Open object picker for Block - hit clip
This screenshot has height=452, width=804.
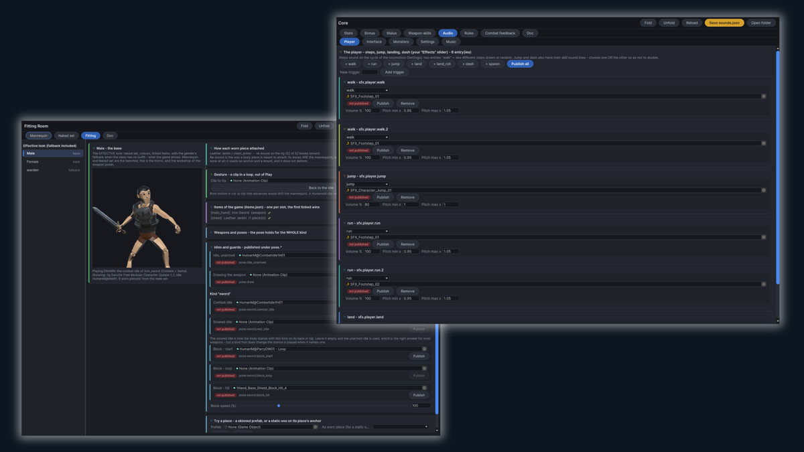coord(424,388)
